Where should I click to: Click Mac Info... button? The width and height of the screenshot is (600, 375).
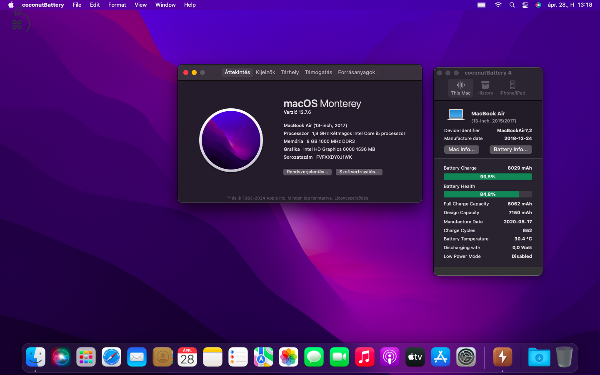coord(462,150)
